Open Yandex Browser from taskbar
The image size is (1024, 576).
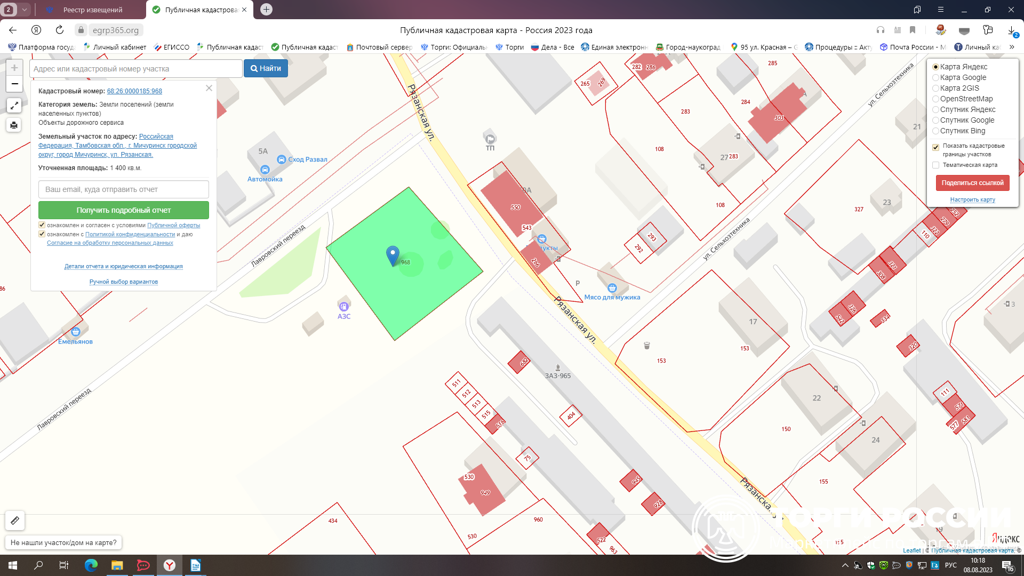170,565
